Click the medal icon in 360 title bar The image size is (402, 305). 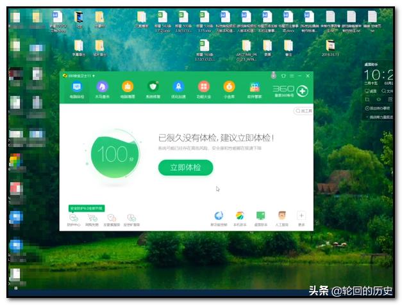tap(274, 75)
